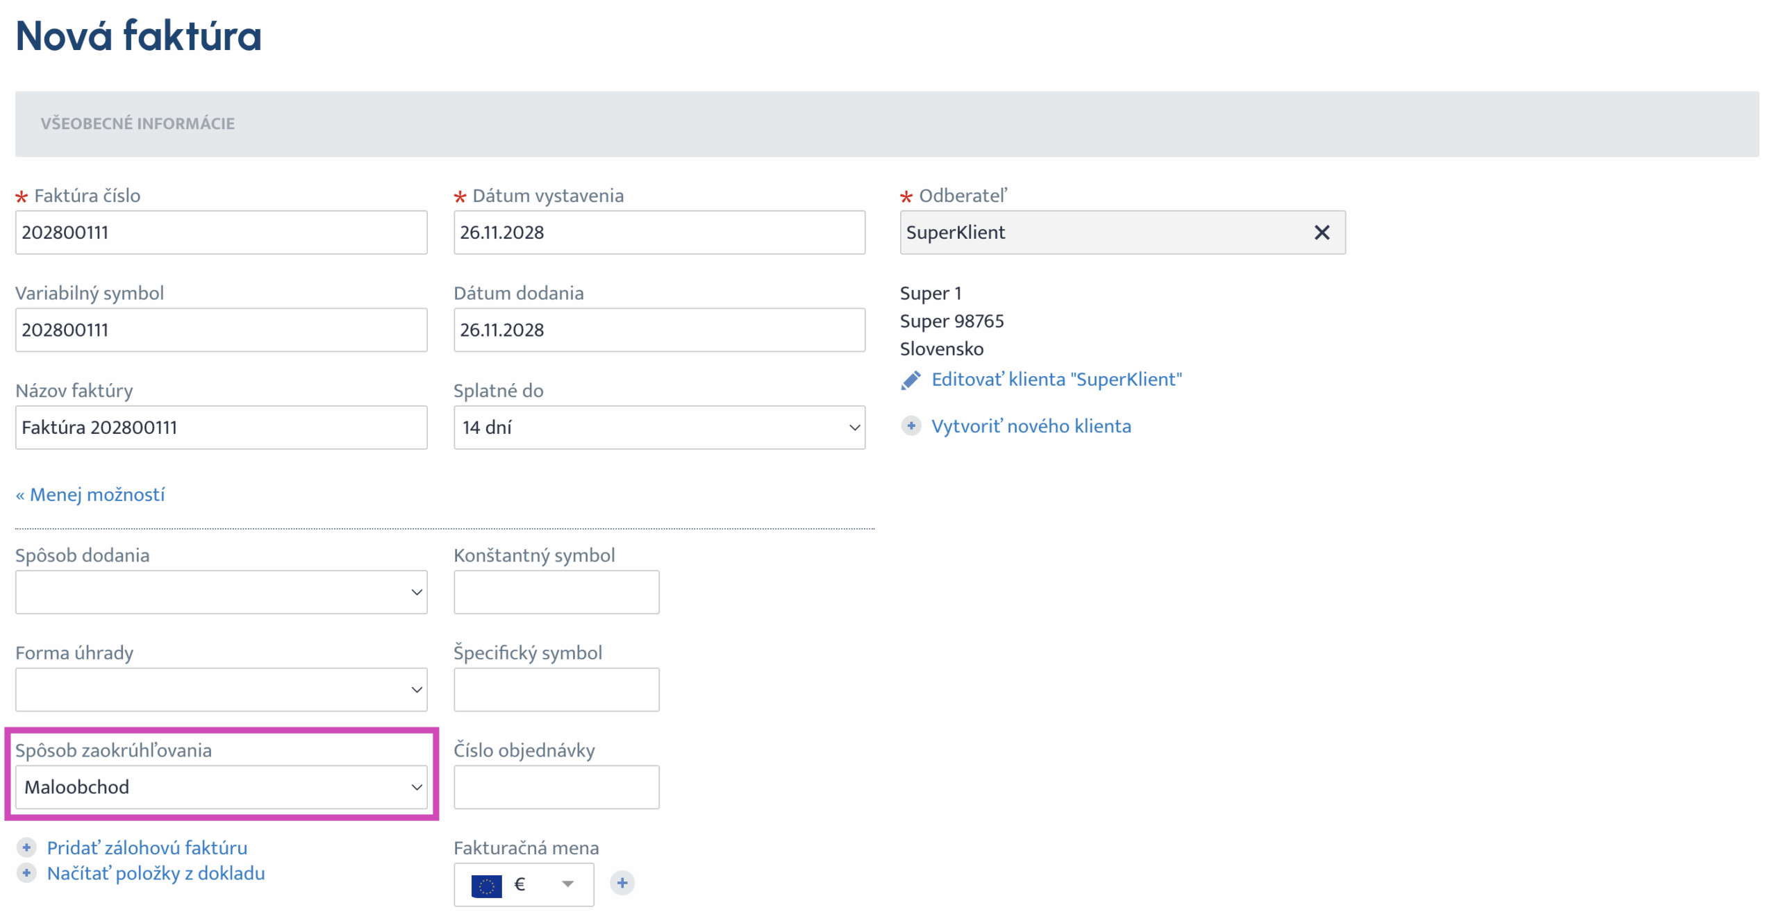Open the Spôsob zaokrúhľovania dropdown showing Maloobchod
This screenshot has height=912, width=1778.
(221, 787)
